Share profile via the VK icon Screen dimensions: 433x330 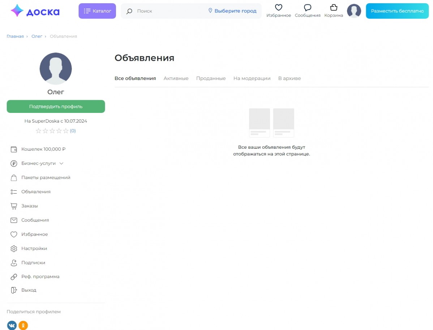click(12, 325)
